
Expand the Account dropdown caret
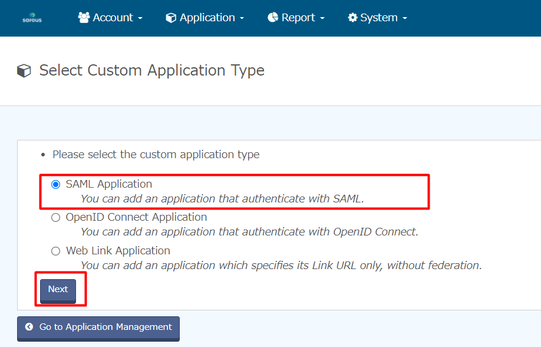click(140, 19)
